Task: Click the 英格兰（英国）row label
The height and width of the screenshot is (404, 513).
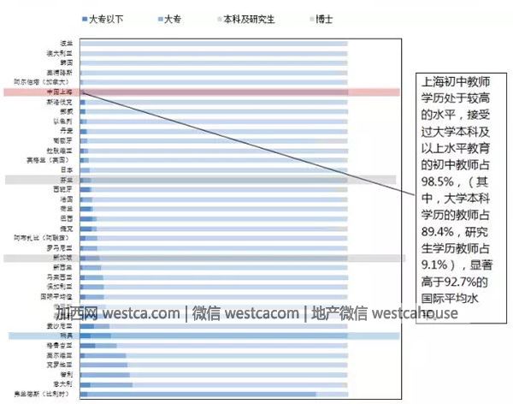Action: tap(53, 160)
